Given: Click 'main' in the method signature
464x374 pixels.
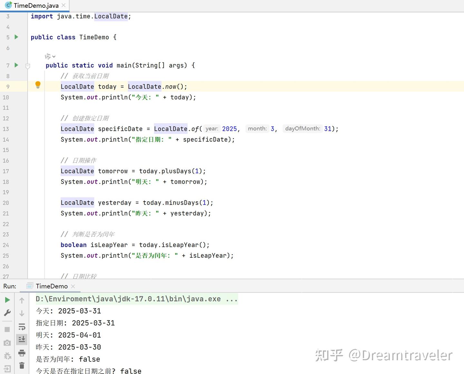Looking at the screenshot, I should tap(124, 65).
